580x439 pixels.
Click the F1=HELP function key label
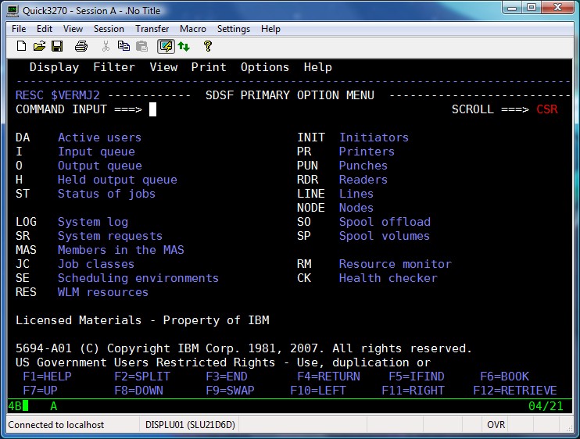(x=48, y=377)
